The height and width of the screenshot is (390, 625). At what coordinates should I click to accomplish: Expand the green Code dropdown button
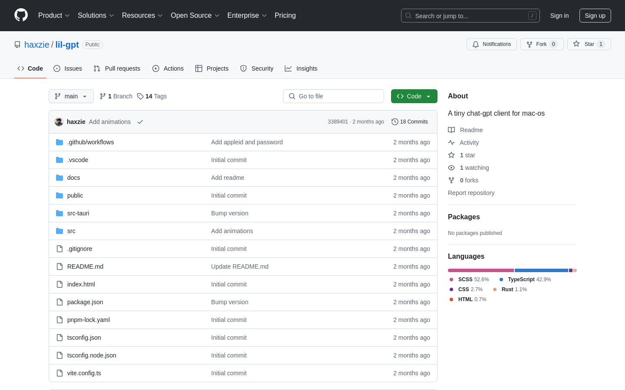414,96
